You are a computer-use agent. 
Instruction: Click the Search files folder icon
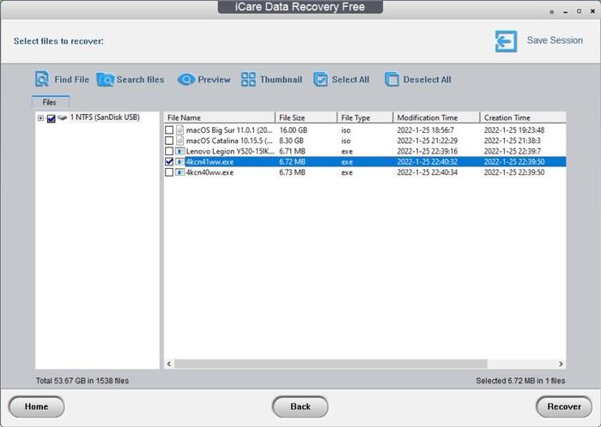(x=106, y=80)
